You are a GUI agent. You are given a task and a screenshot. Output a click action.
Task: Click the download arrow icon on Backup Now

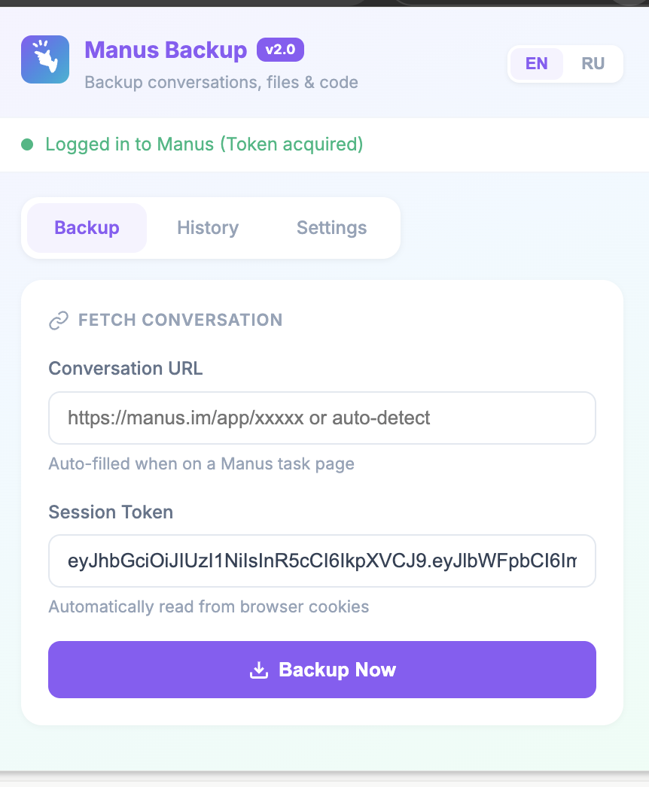click(259, 670)
